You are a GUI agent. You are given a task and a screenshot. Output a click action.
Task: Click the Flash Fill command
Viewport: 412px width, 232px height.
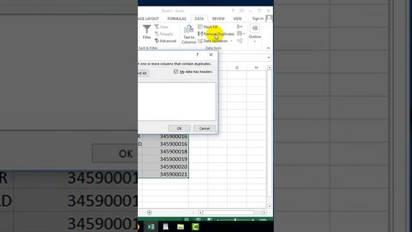(x=208, y=26)
